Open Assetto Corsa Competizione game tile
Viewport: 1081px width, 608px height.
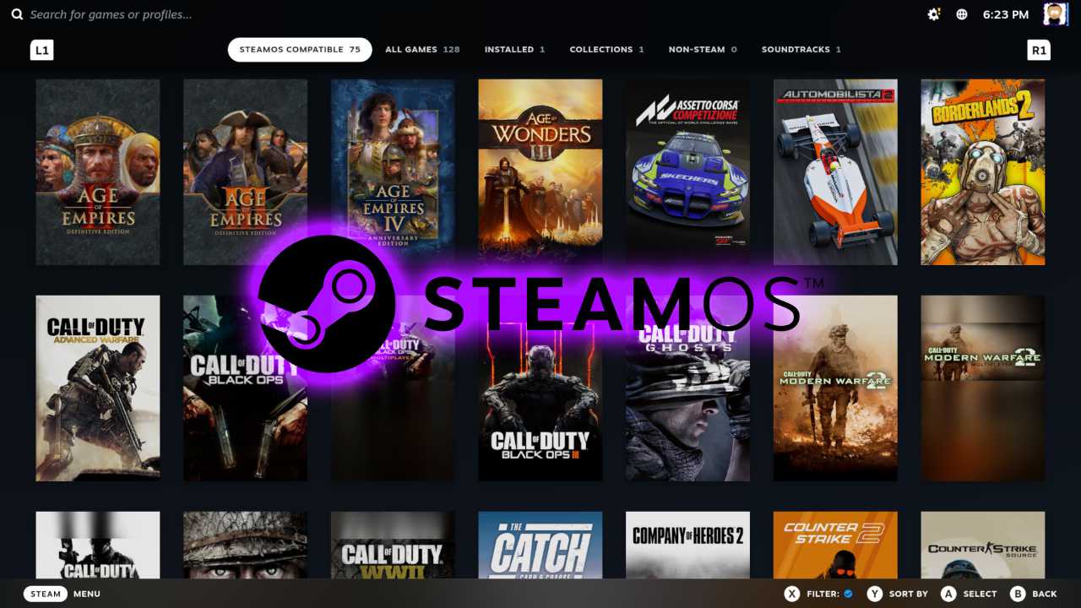(x=687, y=172)
